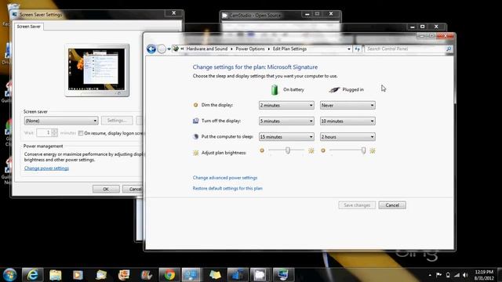Click the CamStudio camera taskbar icon

pos(260,275)
